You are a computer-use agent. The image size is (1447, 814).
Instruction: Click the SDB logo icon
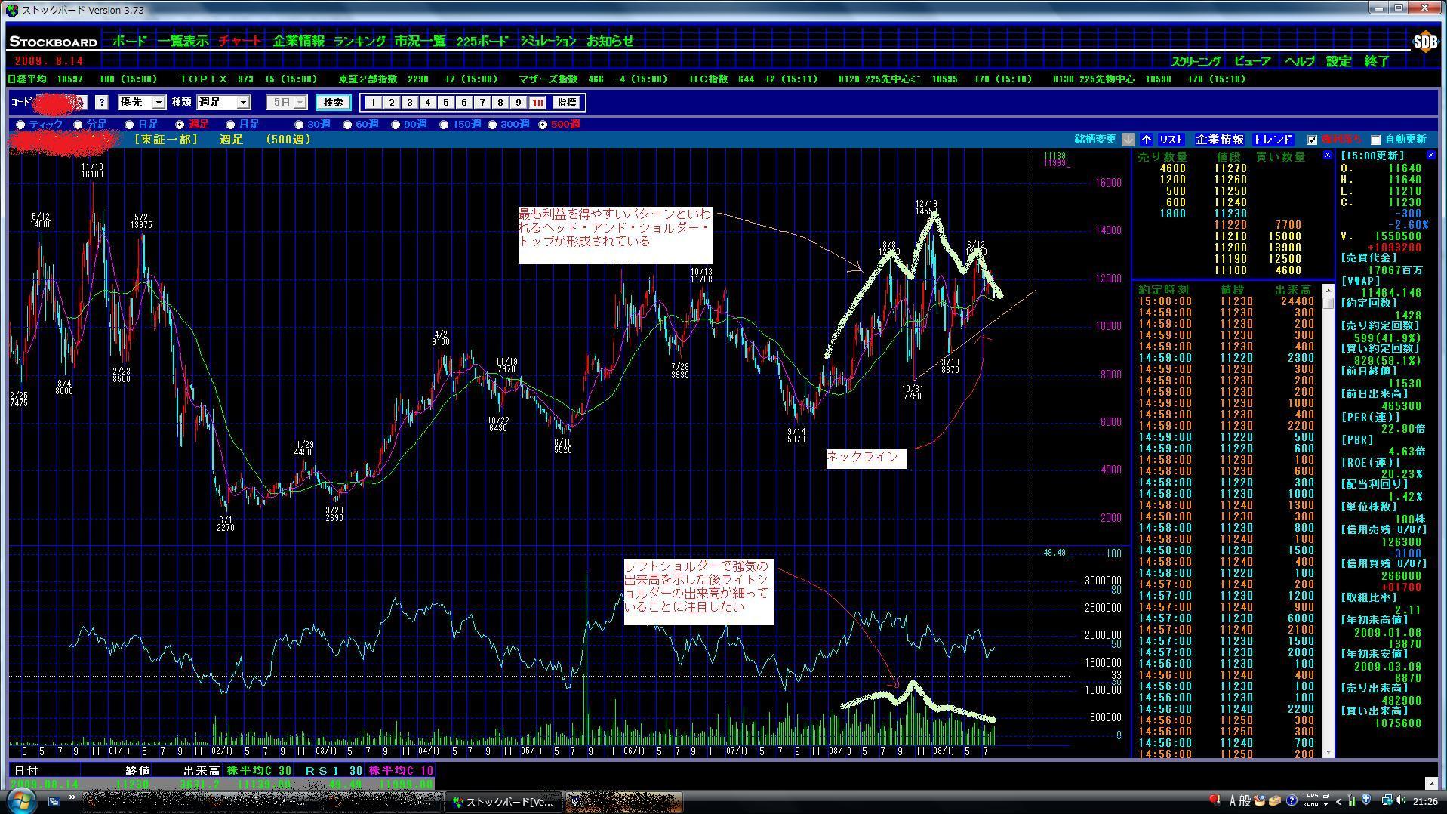point(1424,42)
